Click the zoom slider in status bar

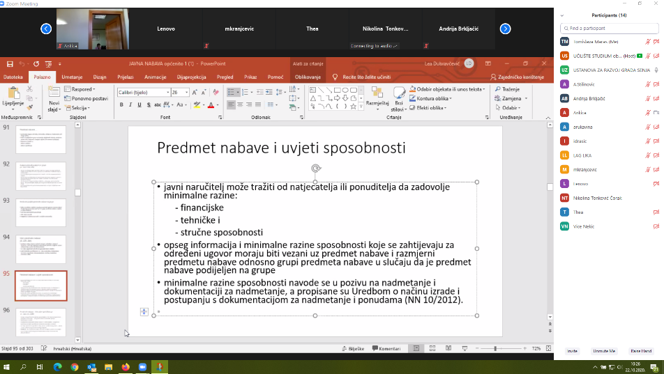tap(495, 348)
